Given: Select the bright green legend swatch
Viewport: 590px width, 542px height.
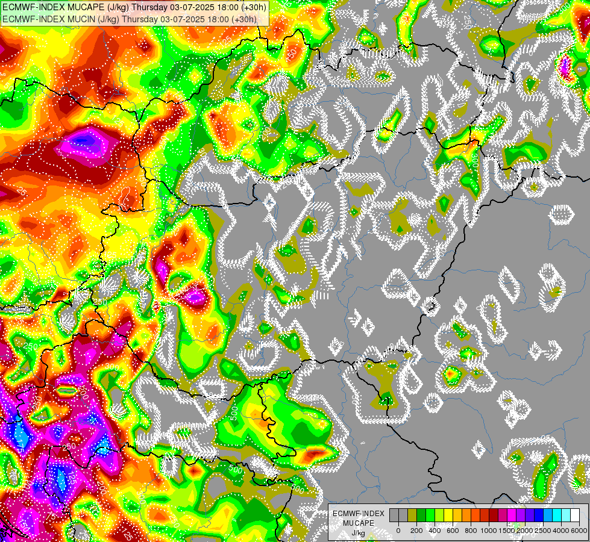Looking at the screenshot, I should (430, 515).
